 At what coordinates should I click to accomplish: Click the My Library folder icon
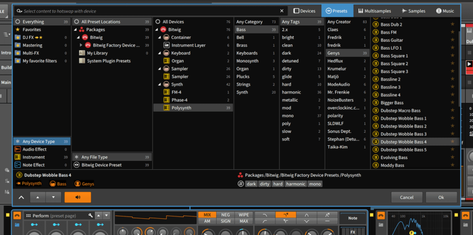click(x=82, y=53)
